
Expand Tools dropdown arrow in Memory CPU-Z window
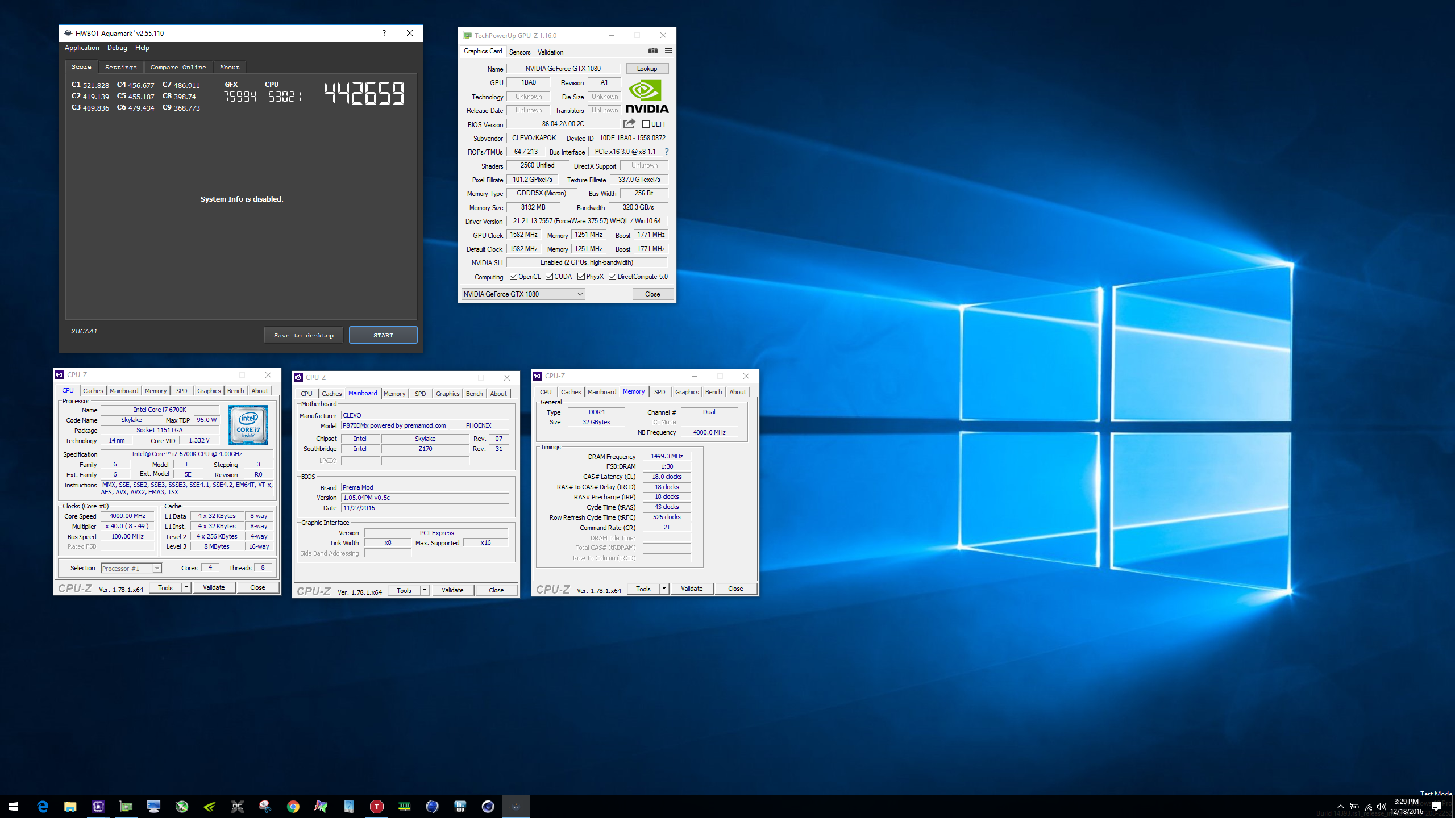click(x=664, y=589)
